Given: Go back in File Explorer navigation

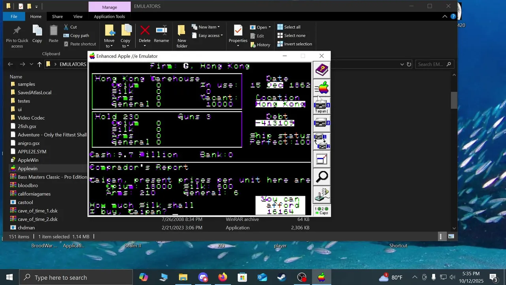Looking at the screenshot, I should click(x=11, y=64).
